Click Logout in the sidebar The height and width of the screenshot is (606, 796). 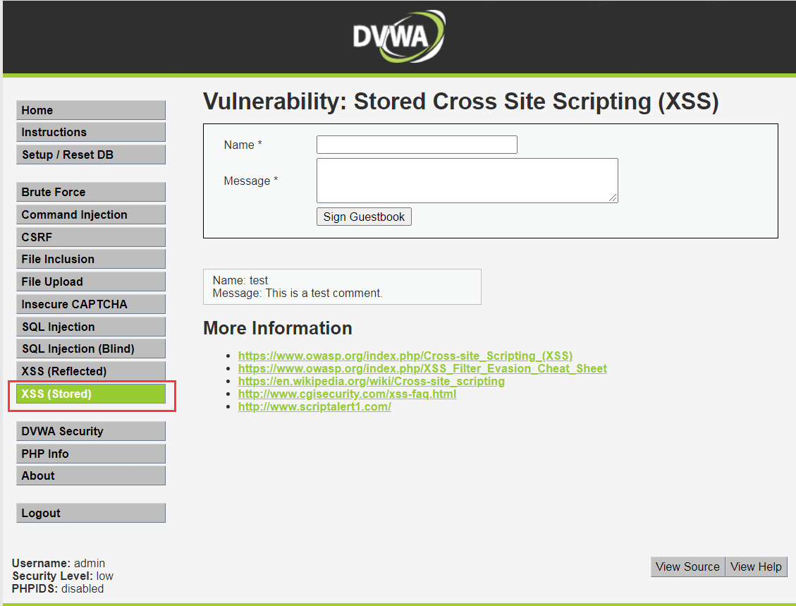pyautogui.click(x=90, y=513)
